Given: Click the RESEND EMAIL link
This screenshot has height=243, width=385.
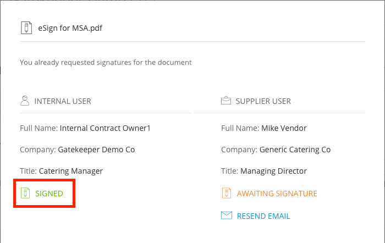Looking at the screenshot, I should (x=263, y=216).
